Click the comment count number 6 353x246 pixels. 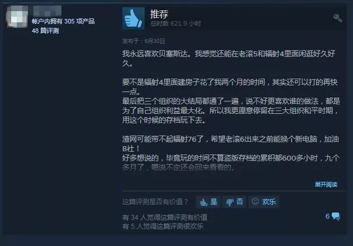coord(327,216)
